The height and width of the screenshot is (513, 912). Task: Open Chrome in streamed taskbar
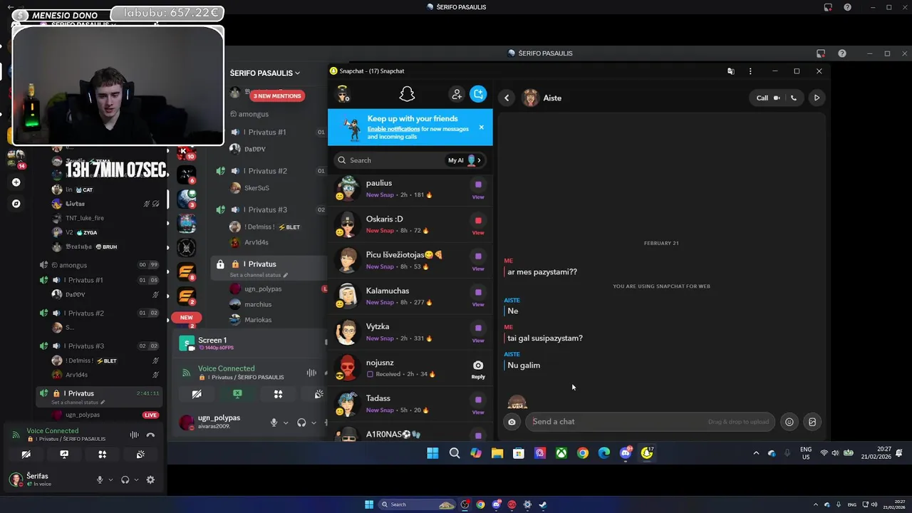coord(583,453)
